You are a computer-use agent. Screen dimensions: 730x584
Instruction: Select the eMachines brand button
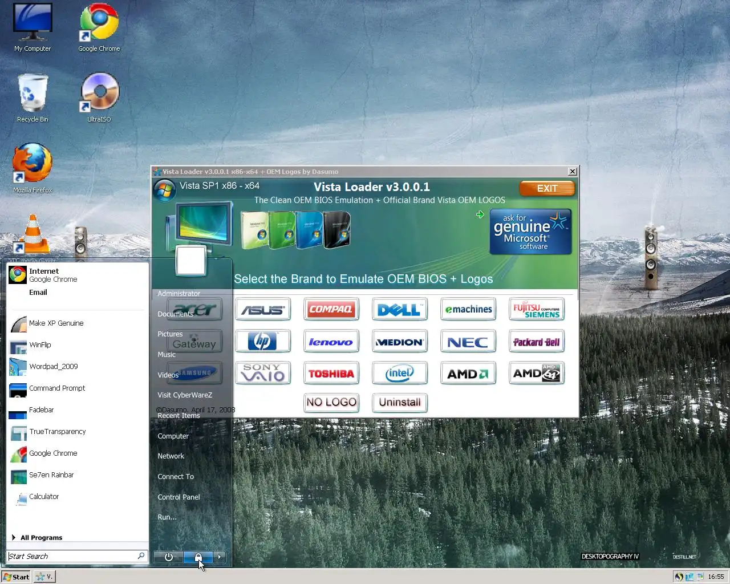pos(468,310)
